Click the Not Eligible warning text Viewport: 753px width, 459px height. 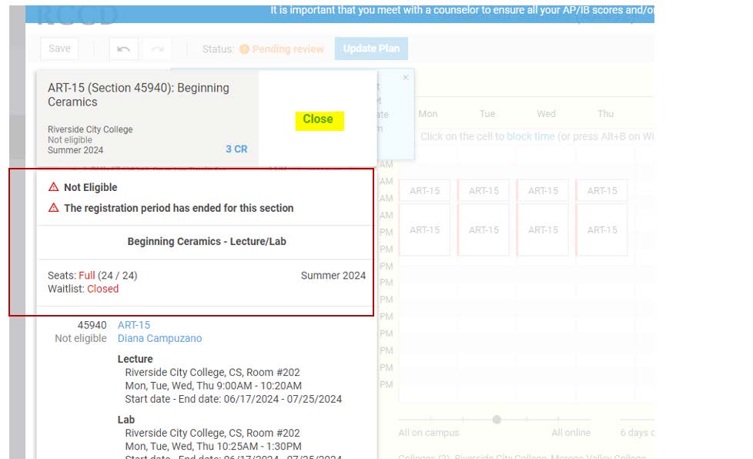pyautogui.click(x=91, y=187)
